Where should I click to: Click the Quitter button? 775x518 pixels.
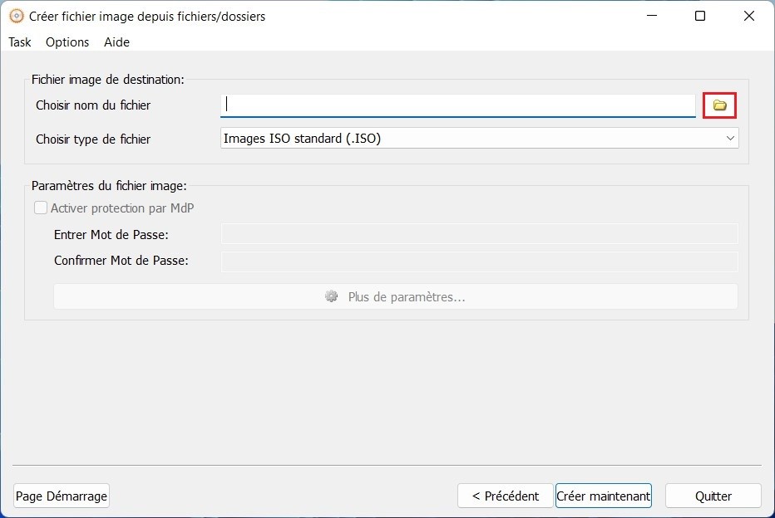pos(713,496)
